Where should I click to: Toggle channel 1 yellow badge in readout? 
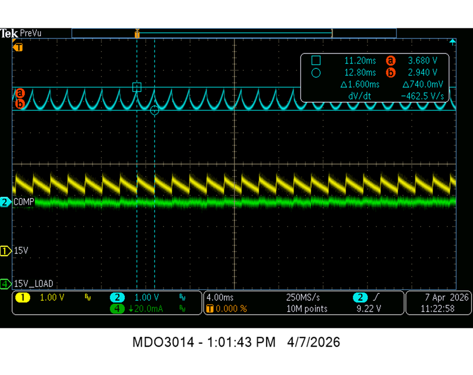click(x=23, y=297)
